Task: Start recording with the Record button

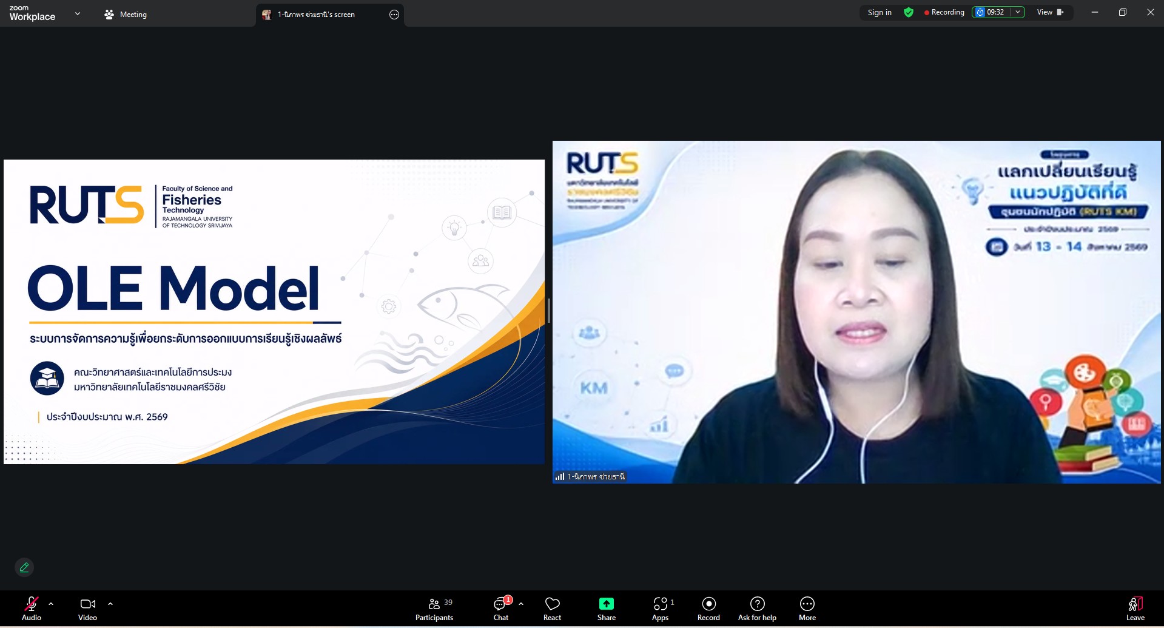Action: pyautogui.click(x=708, y=609)
